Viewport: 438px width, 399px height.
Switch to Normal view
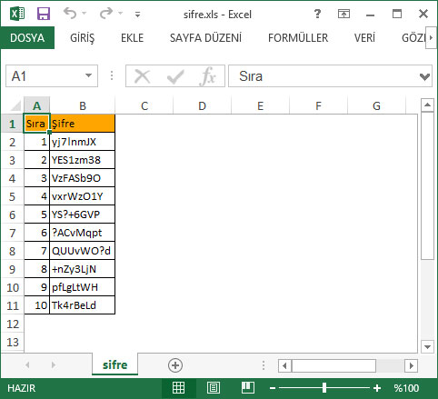[x=178, y=388]
